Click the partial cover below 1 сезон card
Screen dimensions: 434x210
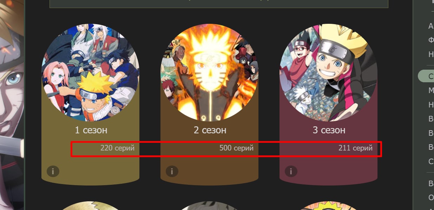coord(91,205)
